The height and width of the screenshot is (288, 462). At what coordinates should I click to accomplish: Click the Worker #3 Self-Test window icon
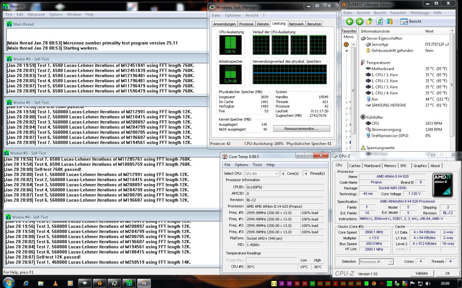pyautogui.click(x=6, y=153)
